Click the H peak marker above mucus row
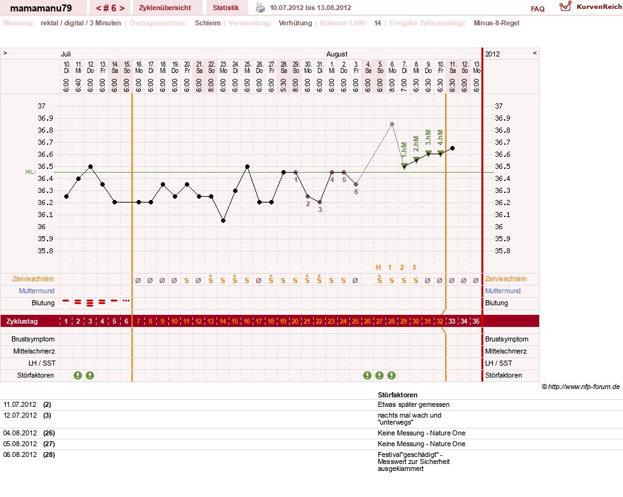This screenshot has height=497, width=623. (x=378, y=267)
